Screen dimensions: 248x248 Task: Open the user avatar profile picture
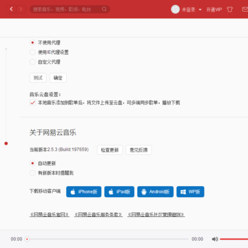click(175, 10)
